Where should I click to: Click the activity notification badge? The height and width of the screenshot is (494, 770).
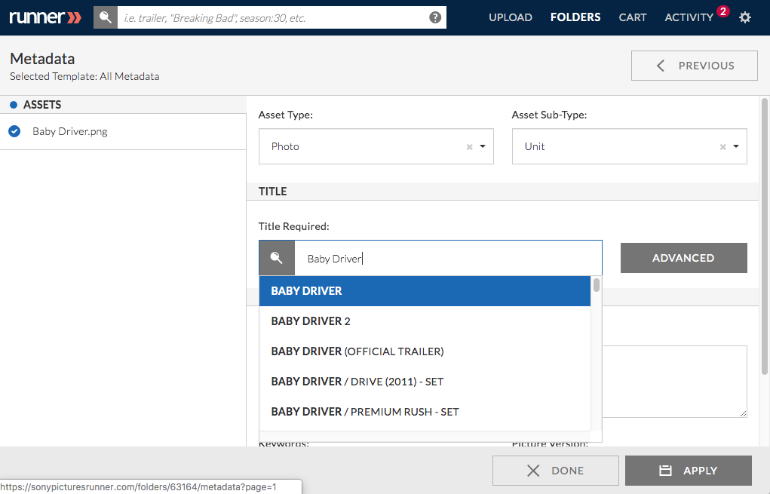coord(722,11)
